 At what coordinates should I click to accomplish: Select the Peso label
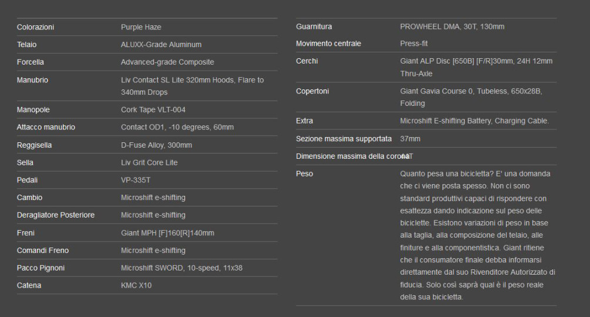coord(304,174)
